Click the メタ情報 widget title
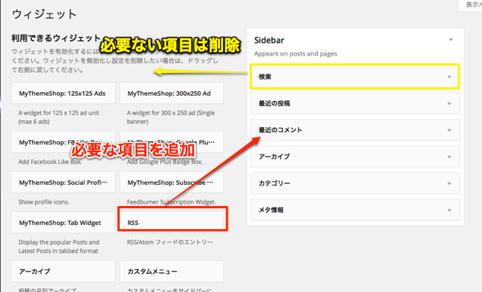 (271, 210)
